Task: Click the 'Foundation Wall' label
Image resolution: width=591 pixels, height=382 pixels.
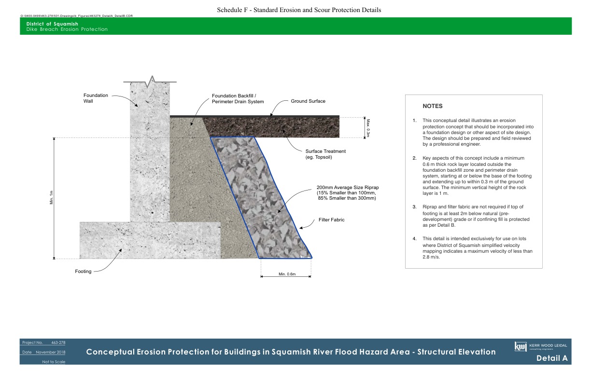Action: coord(96,98)
